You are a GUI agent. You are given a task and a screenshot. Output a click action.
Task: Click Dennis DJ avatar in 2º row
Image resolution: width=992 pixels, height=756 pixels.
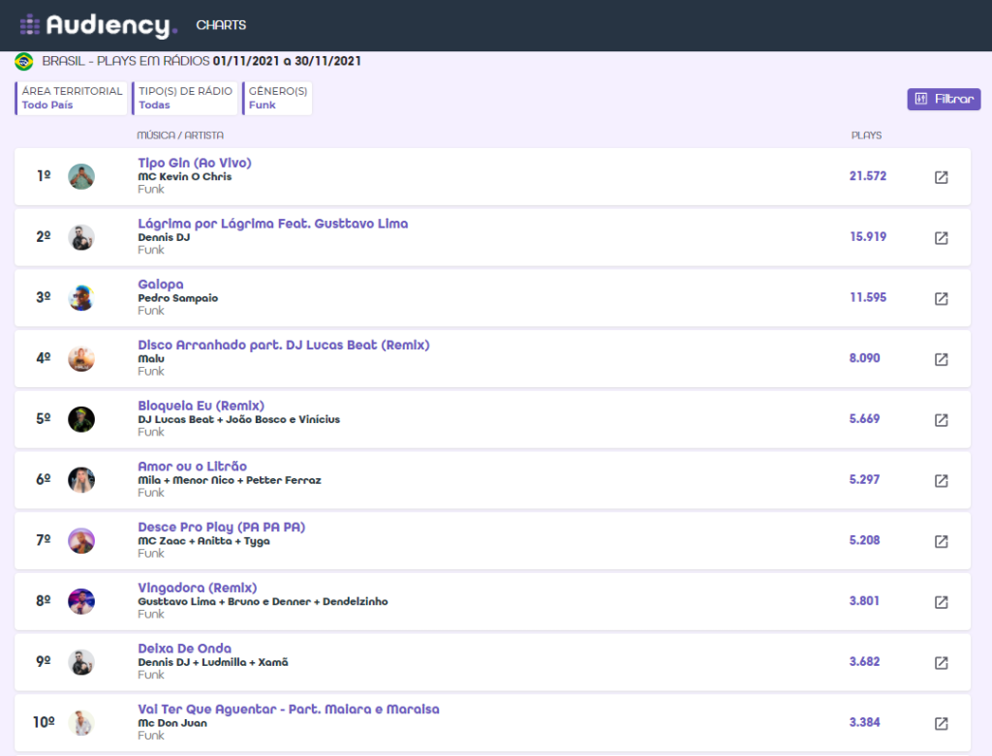pos(81,237)
